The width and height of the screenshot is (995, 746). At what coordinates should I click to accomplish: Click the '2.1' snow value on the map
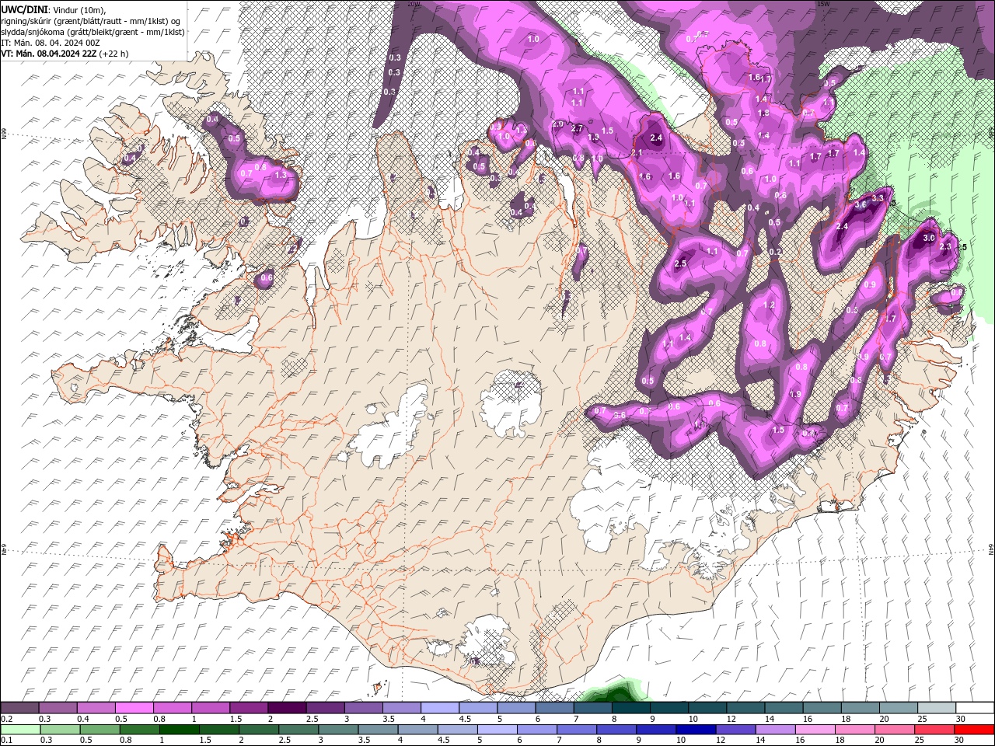[x=636, y=154]
